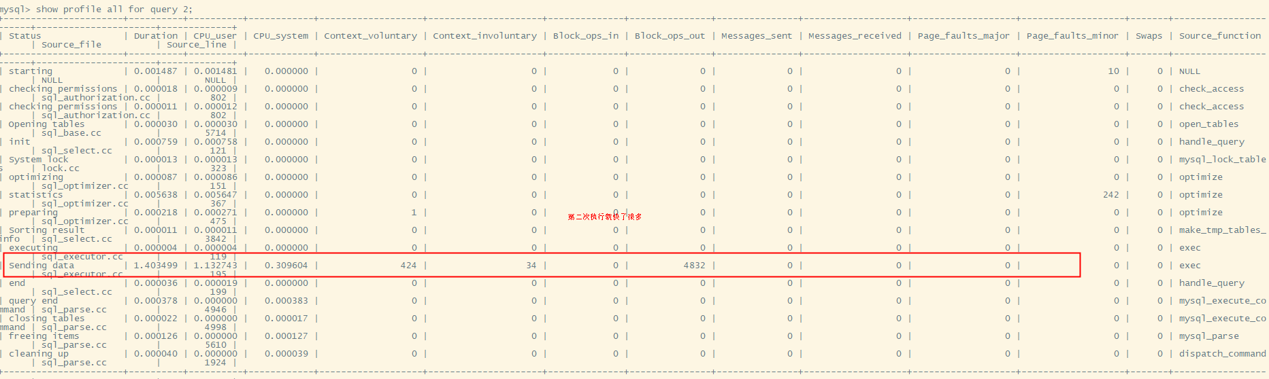Viewport: 1269px width, 379px height.
Task: Click the 'Sending data' status label
Action: [42, 266]
